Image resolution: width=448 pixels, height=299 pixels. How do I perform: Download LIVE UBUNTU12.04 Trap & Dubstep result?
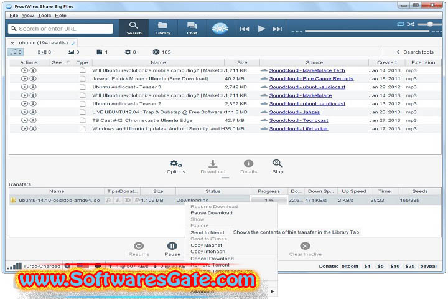pyautogui.click(x=33, y=112)
